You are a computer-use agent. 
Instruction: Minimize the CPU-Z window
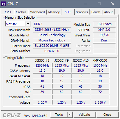(86, 4)
